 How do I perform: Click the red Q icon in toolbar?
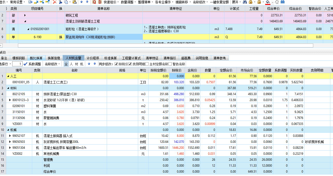(x=94, y=2)
